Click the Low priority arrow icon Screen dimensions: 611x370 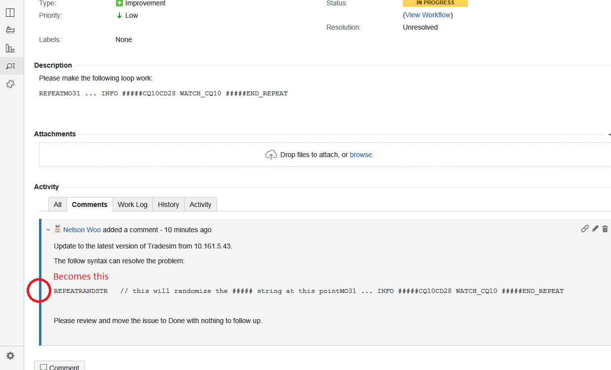(x=119, y=15)
